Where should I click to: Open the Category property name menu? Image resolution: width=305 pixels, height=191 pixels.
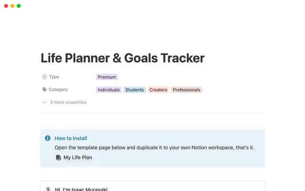coord(58,90)
